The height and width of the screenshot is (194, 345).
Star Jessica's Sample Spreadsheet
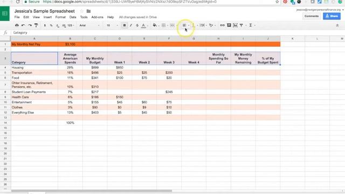81,11
